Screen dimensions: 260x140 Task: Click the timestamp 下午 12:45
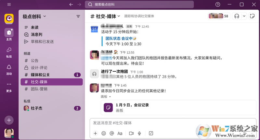coord(142,27)
